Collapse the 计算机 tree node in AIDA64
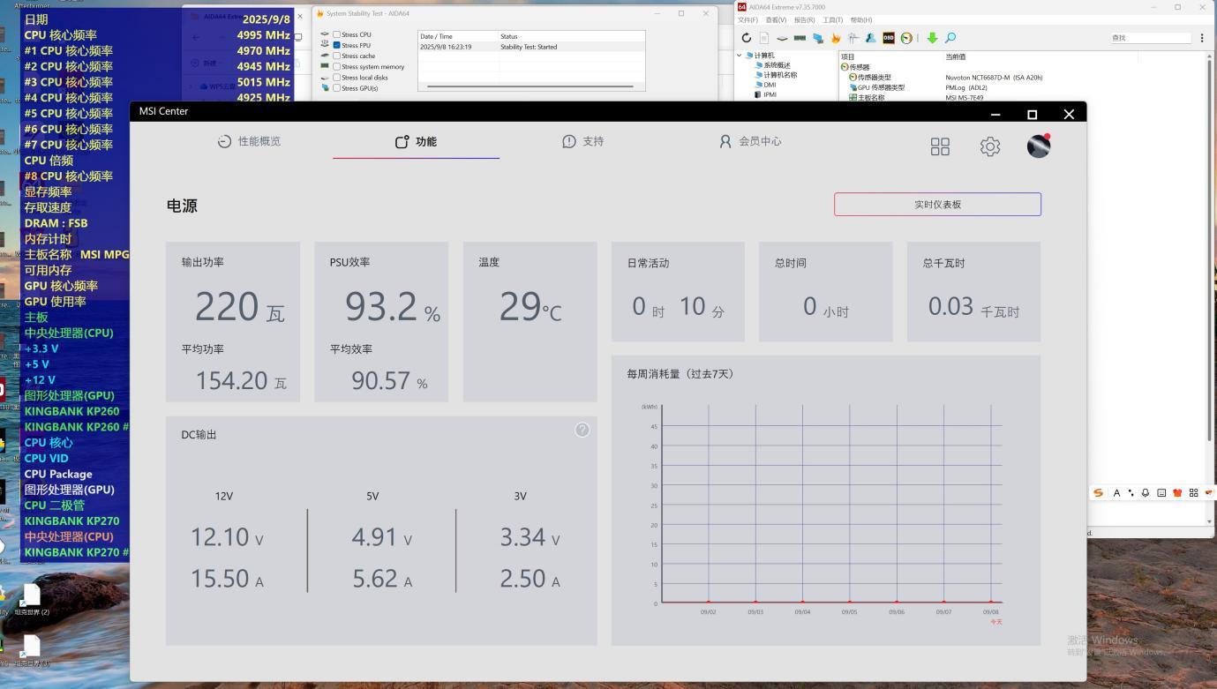The width and height of the screenshot is (1217, 689). [739, 56]
